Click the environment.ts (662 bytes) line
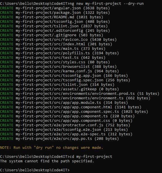 [x=75, y=98]
